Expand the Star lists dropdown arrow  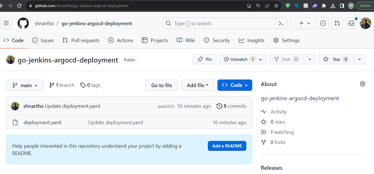click(360, 59)
